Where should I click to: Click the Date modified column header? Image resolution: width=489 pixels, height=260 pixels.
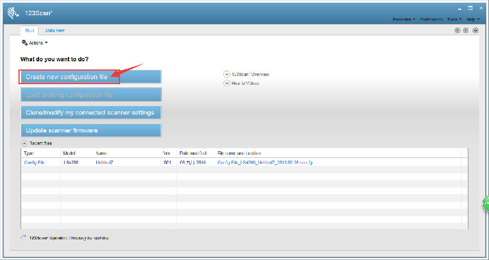(x=193, y=153)
